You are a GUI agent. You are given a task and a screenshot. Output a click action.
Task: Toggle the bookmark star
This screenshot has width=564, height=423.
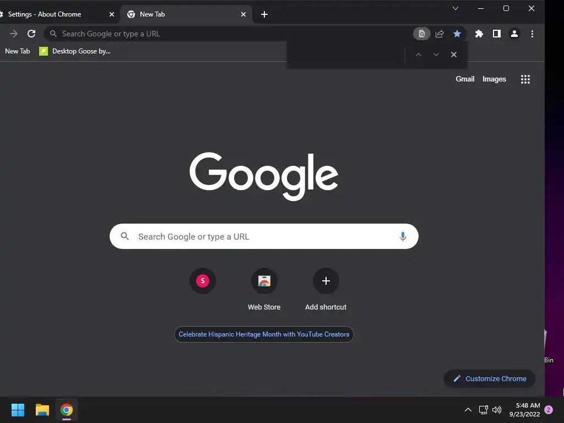point(457,34)
